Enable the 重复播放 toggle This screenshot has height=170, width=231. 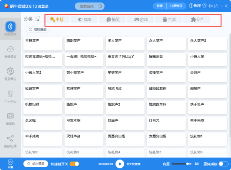pyautogui.click(x=223, y=164)
